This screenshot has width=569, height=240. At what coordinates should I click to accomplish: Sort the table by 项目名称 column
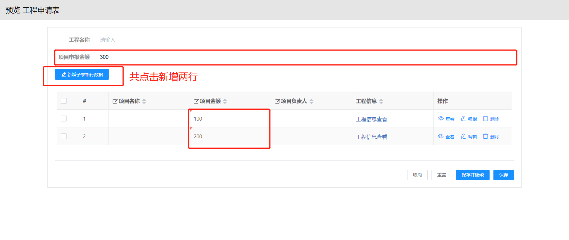(144, 101)
